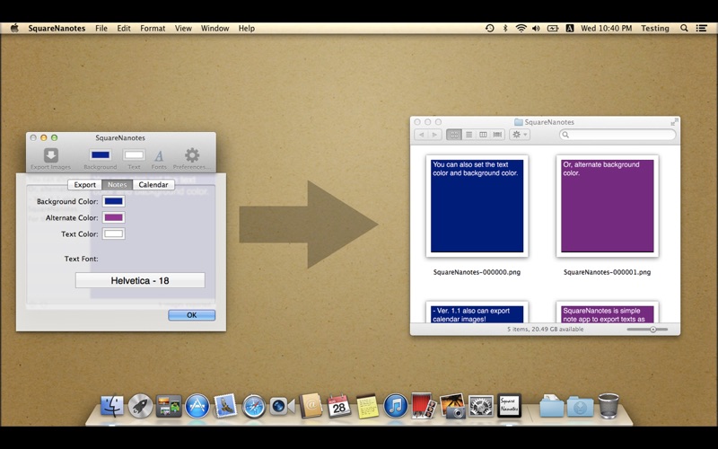718x449 pixels.
Task: Click the Bluetooth menu bar icon
Action: (505, 28)
